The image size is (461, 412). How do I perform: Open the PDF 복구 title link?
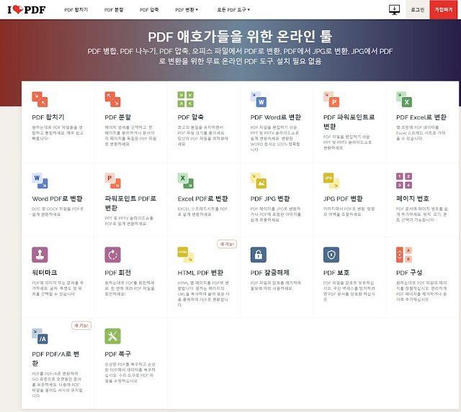pos(118,354)
